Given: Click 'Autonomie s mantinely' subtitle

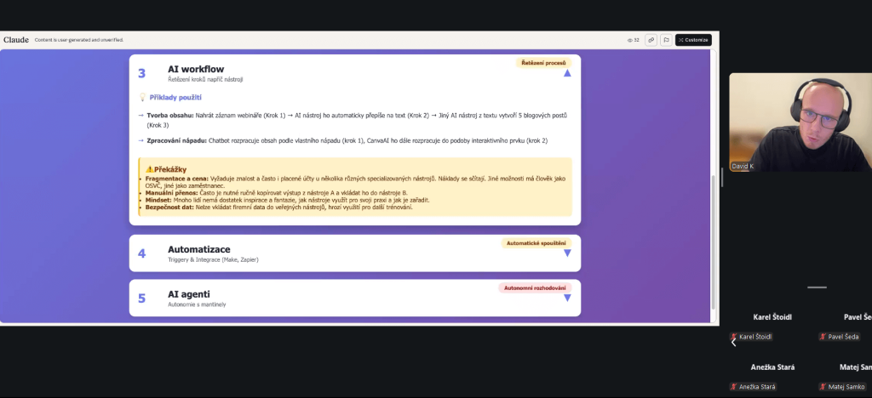Looking at the screenshot, I should pos(197,304).
